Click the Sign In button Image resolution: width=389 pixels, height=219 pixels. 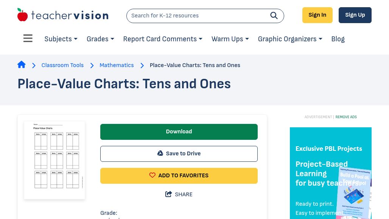[317, 15]
